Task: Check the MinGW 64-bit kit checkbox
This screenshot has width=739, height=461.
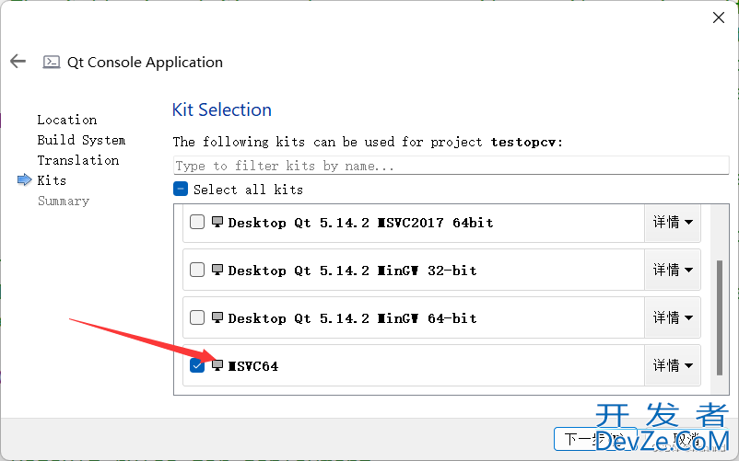Action: coord(197,317)
